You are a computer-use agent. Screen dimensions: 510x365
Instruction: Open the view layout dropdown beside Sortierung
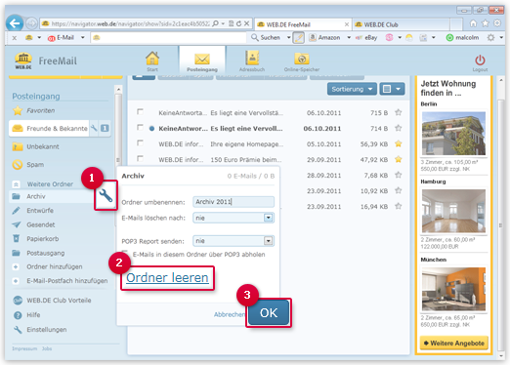[x=392, y=89]
